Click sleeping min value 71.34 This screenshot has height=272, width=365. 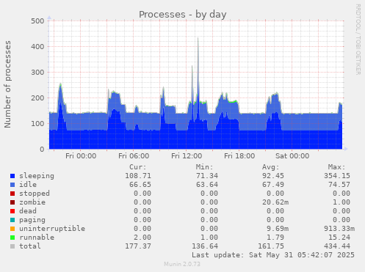207,176
